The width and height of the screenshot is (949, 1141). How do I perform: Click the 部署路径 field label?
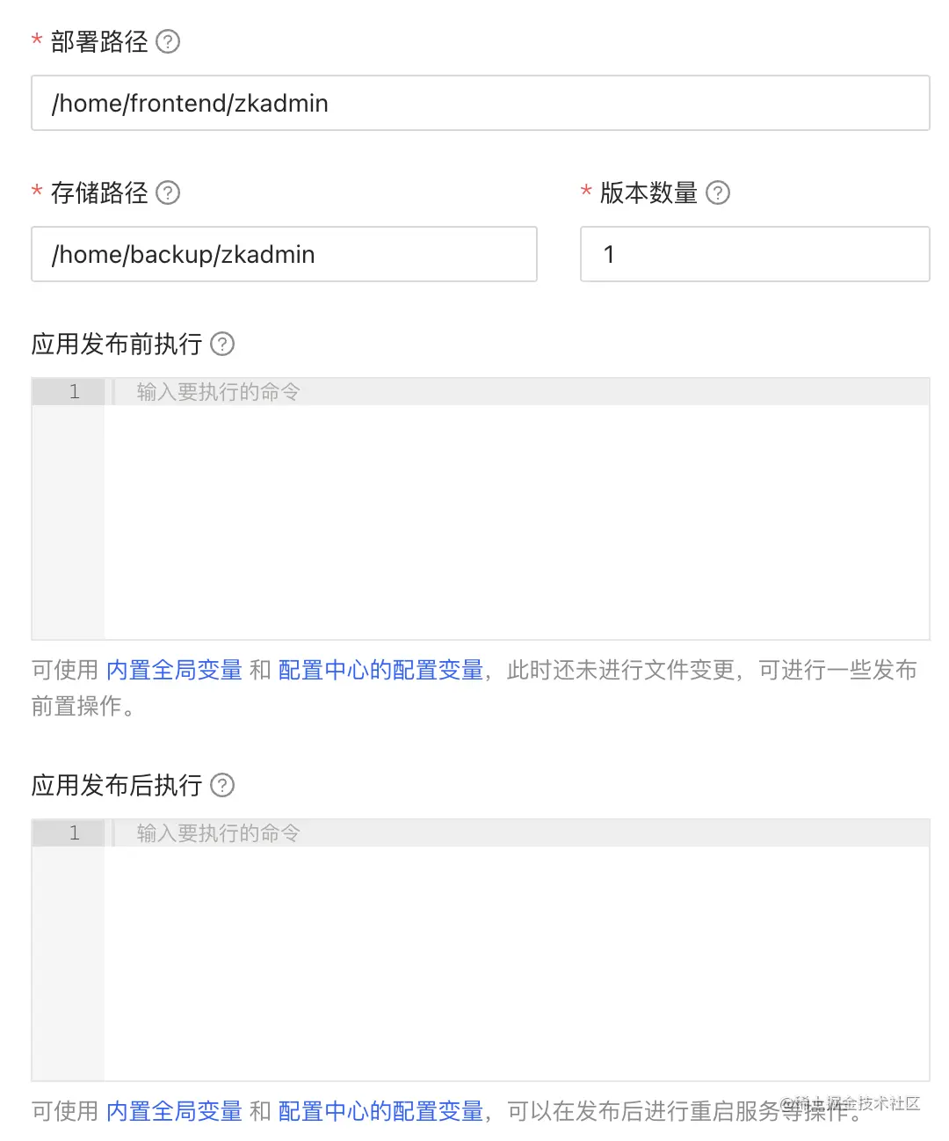[99, 41]
